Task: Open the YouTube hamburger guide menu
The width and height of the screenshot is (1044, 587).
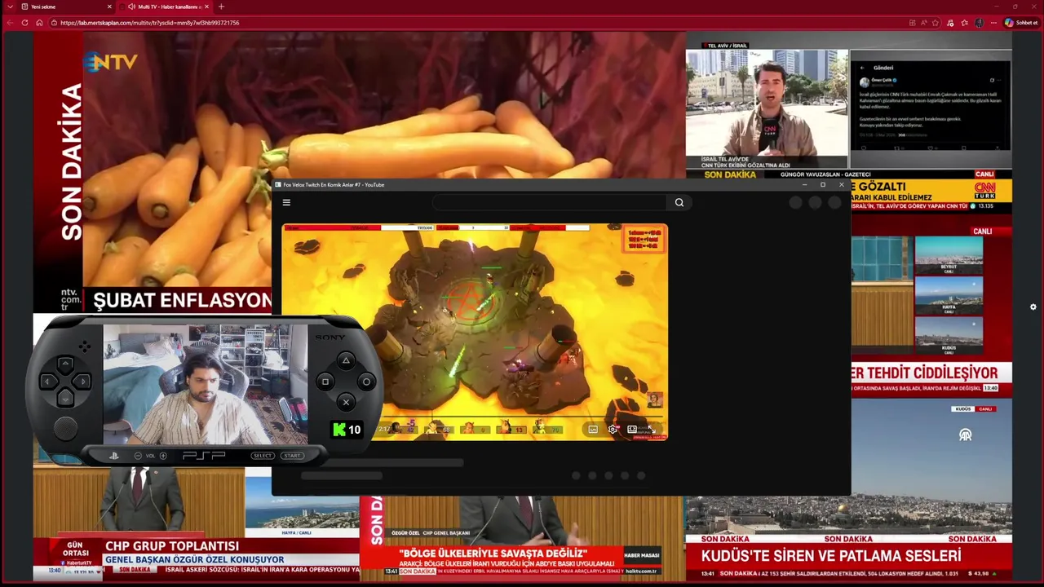Action: (x=286, y=202)
